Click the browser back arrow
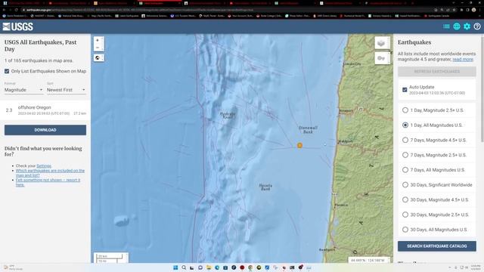The width and height of the screenshot is (484, 272). 5,10
